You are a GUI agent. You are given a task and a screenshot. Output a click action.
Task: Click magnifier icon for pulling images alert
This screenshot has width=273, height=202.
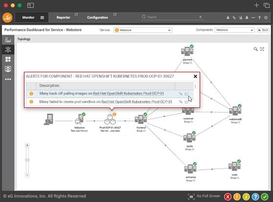[181, 94]
